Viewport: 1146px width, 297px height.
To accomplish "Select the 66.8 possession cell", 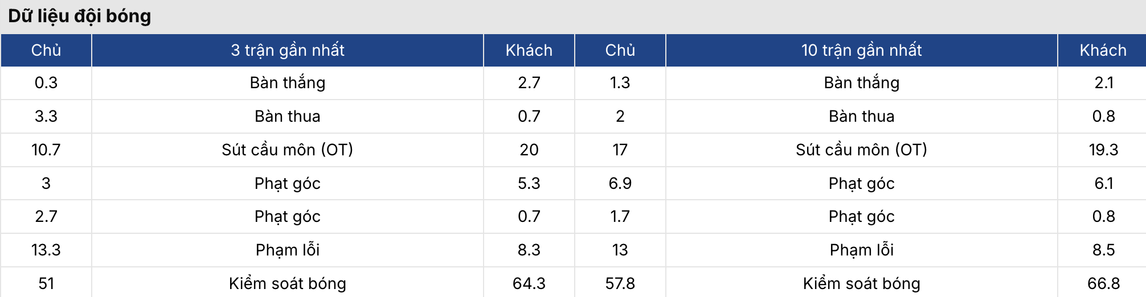I will pos(1103,283).
